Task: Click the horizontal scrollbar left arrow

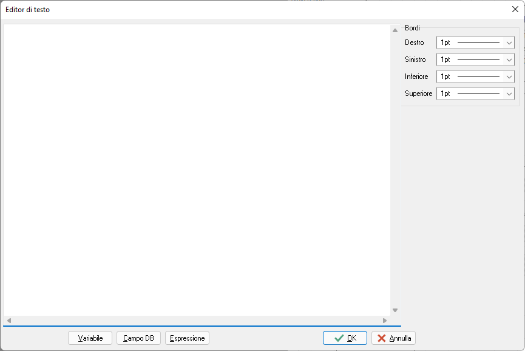Action: click(x=9, y=321)
